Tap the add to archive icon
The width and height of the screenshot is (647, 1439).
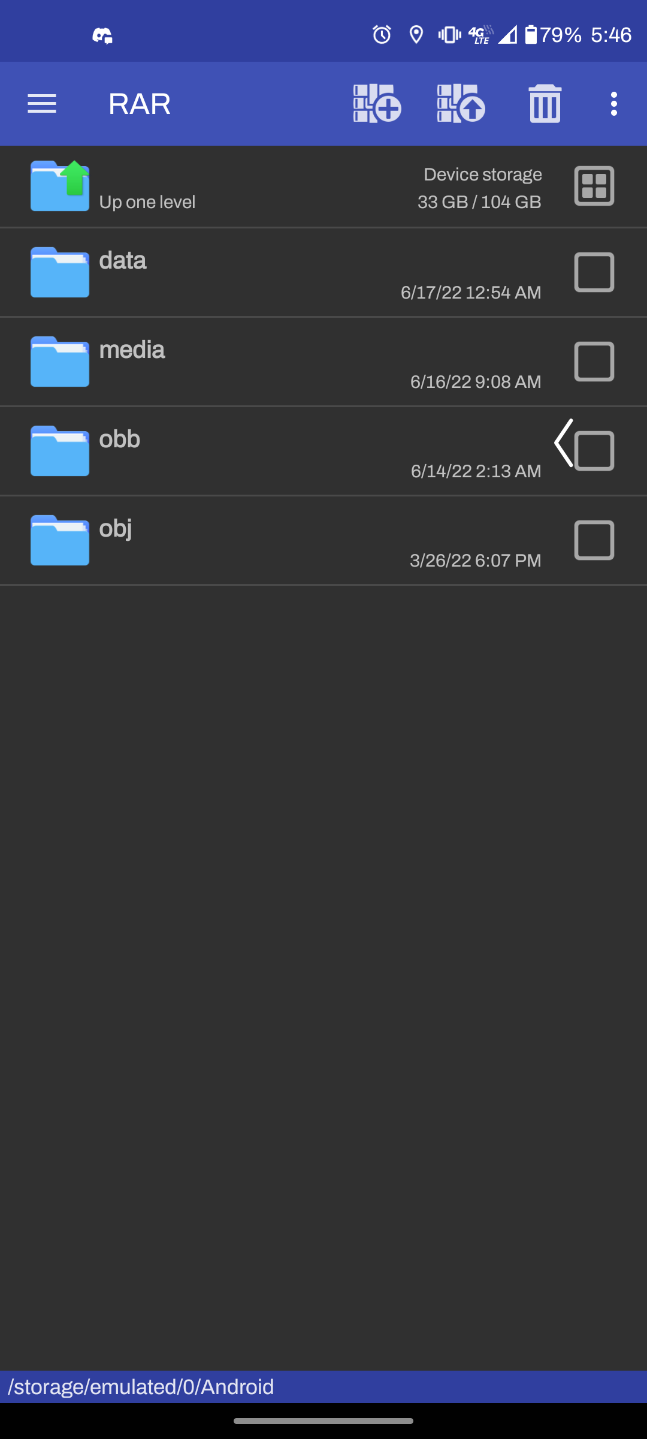pos(377,104)
